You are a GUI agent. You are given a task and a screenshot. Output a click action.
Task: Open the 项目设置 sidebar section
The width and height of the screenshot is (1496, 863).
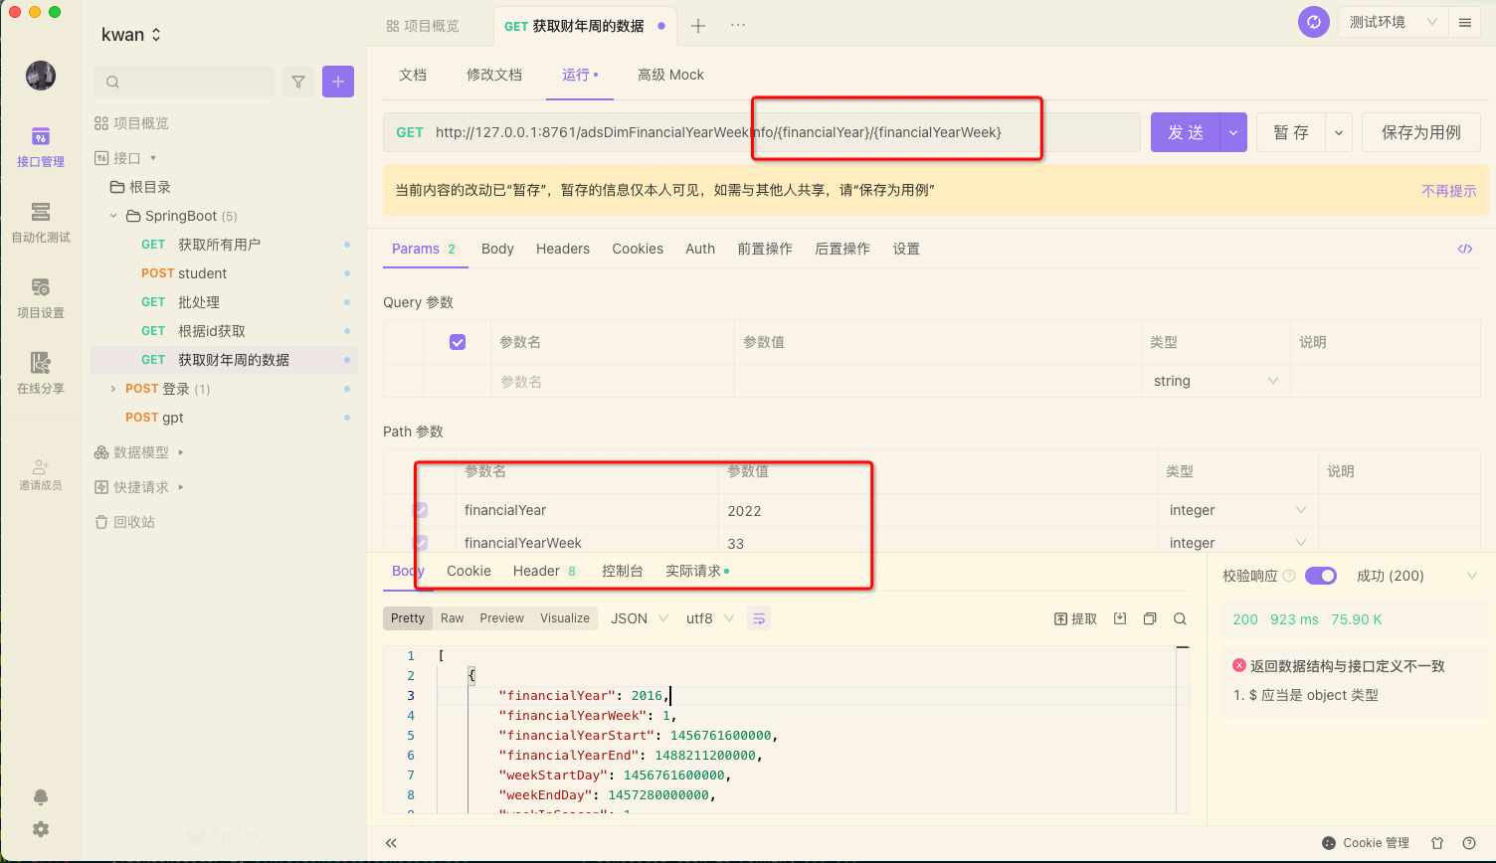click(x=41, y=298)
